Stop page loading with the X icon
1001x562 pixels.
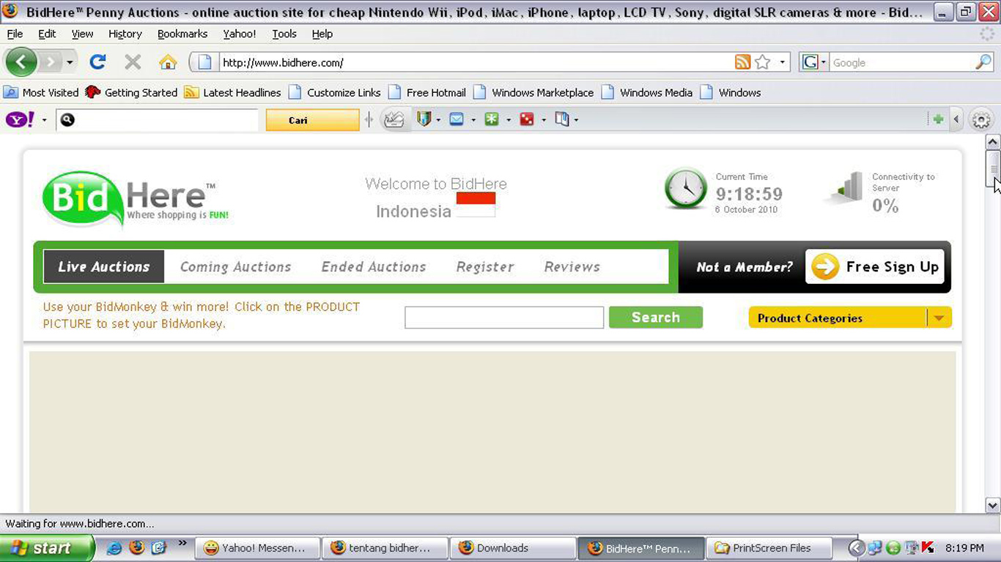pyautogui.click(x=133, y=62)
